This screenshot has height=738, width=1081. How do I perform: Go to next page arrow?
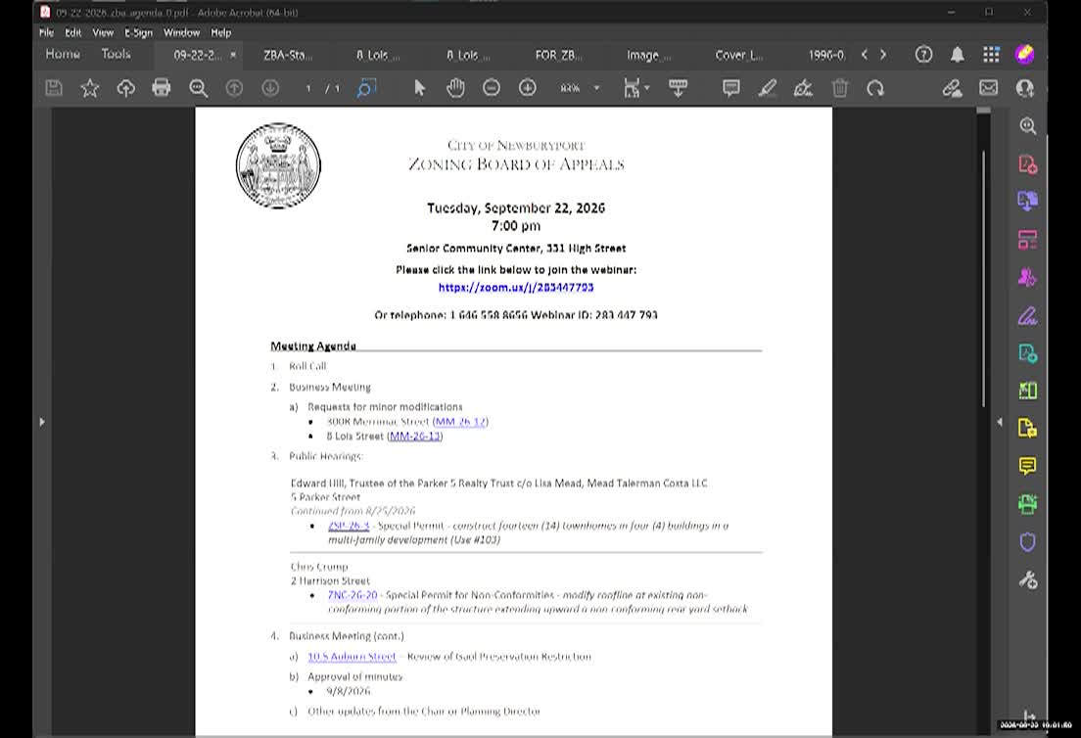[x=270, y=88]
